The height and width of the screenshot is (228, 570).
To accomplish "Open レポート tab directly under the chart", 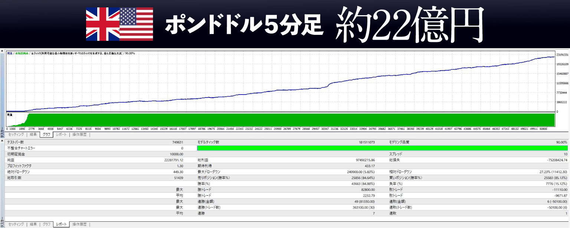I will click(x=61, y=135).
